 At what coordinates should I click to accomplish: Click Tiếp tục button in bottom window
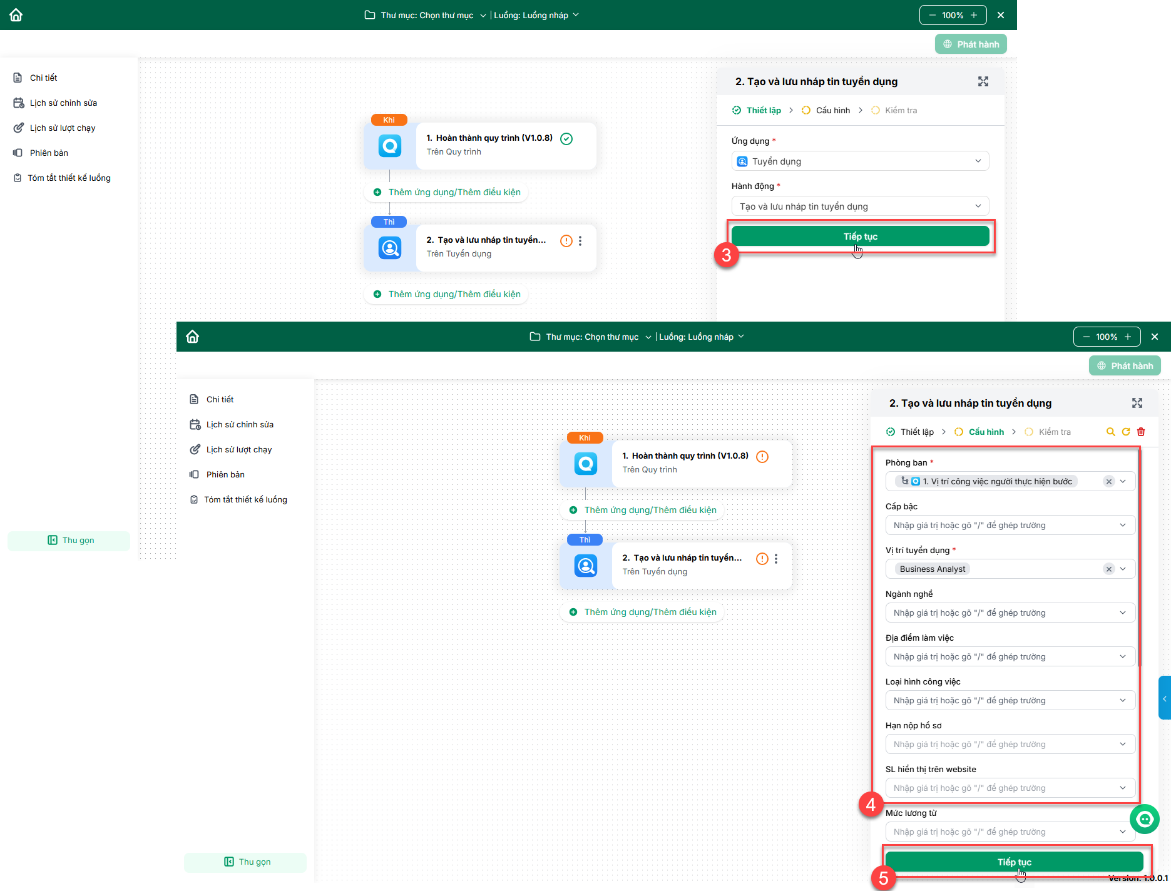[x=1014, y=862]
